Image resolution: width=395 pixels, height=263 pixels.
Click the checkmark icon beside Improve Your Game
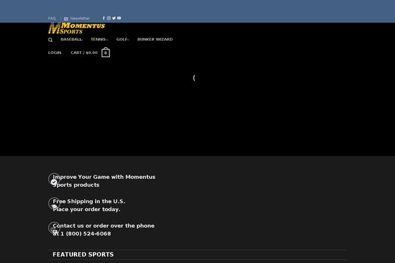[54, 179]
